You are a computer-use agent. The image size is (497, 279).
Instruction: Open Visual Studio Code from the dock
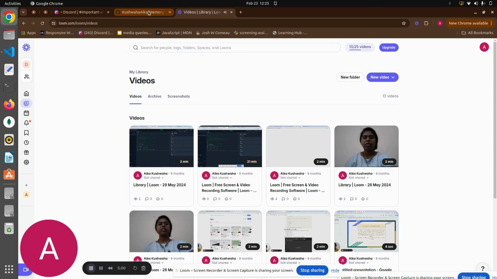click(9, 52)
